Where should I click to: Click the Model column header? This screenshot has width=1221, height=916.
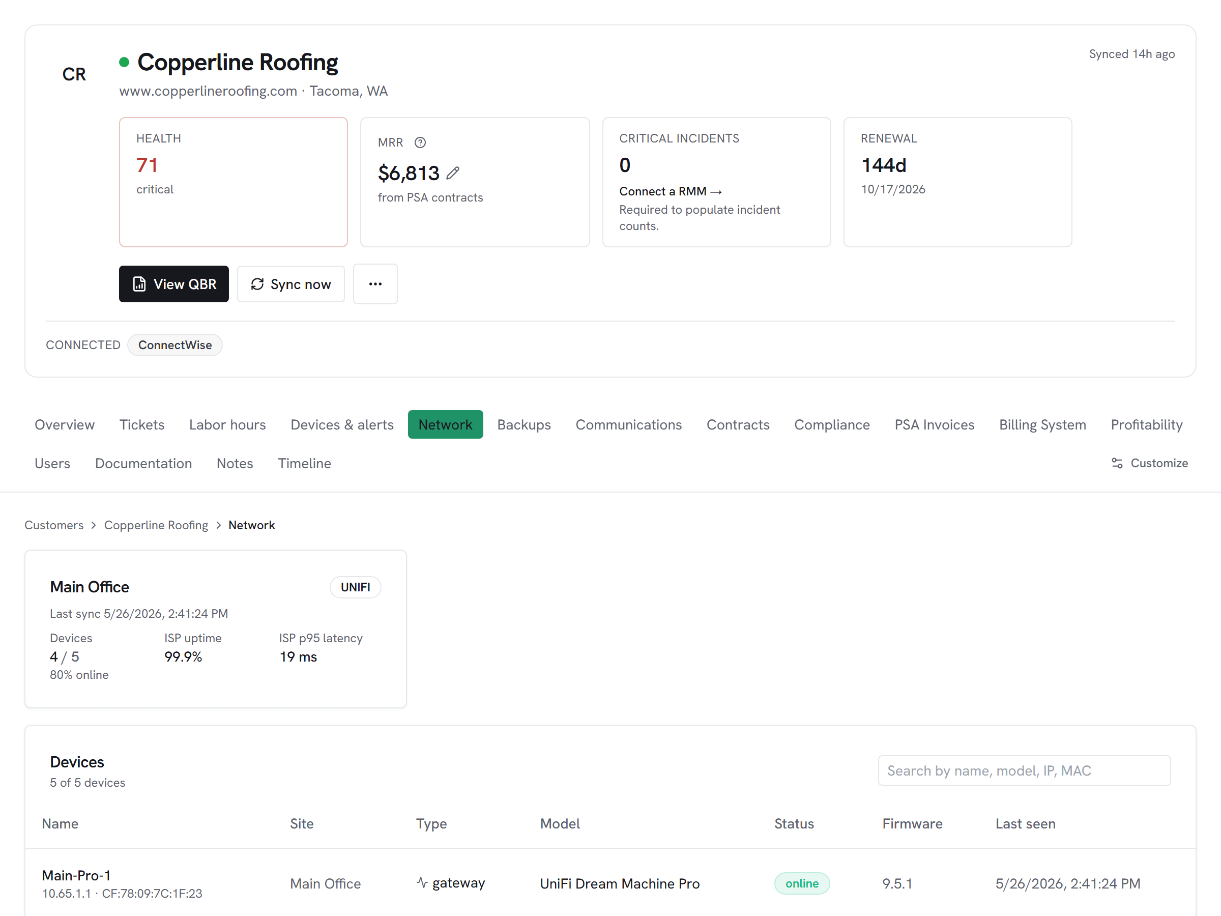point(560,823)
